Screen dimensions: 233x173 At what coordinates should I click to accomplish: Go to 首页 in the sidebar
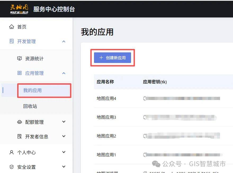point(22,27)
